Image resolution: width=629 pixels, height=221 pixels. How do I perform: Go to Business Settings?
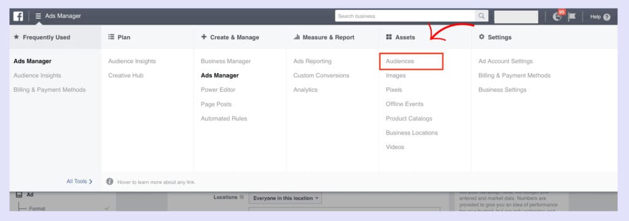tap(502, 90)
